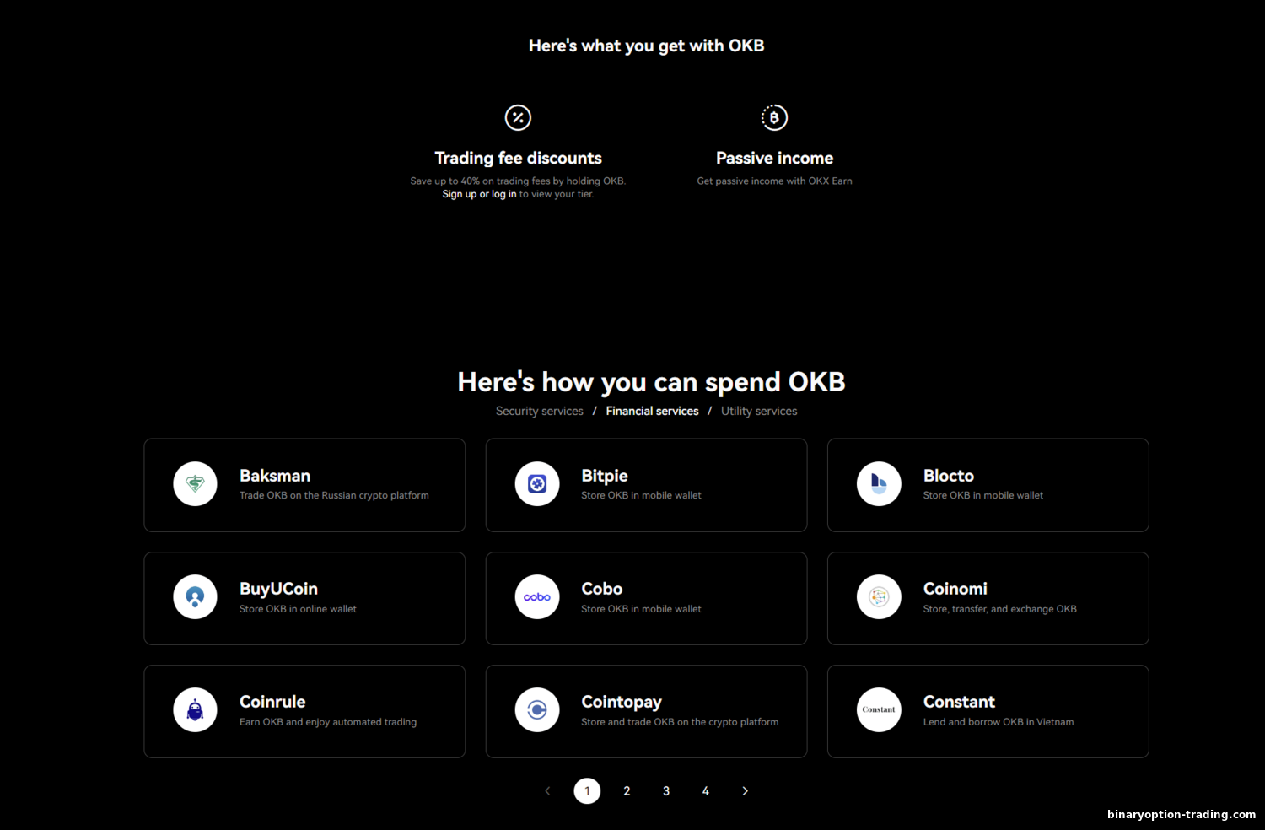Screen dimensions: 1265x830
Task: Click the Blocto card title
Action: point(949,476)
